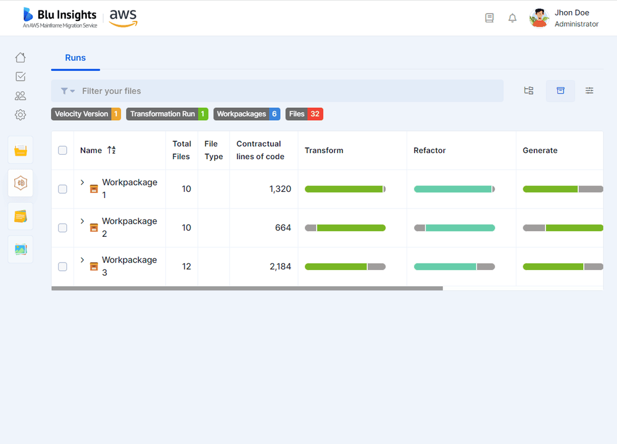617x444 pixels.
Task: Switch to tree view layout icon
Action: pyautogui.click(x=528, y=91)
